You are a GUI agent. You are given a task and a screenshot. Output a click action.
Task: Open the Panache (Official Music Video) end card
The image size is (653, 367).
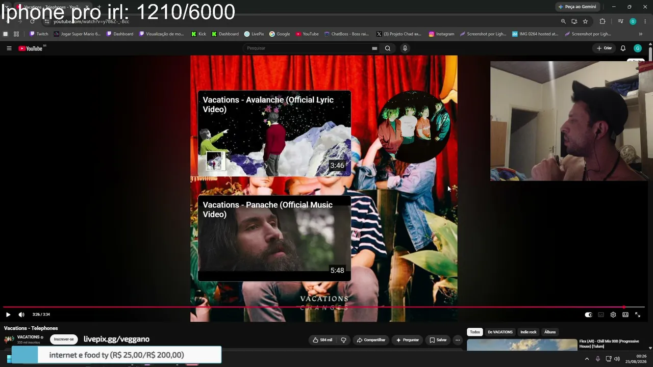click(274, 239)
